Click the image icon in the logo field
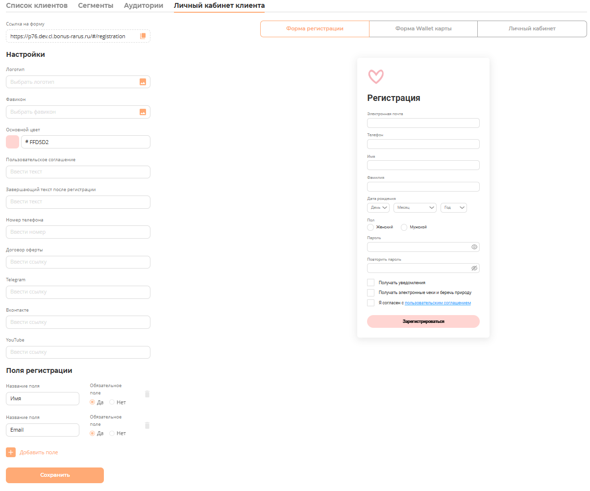Viewport: 590px width, 491px height. pyautogui.click(x=143, y=82)
